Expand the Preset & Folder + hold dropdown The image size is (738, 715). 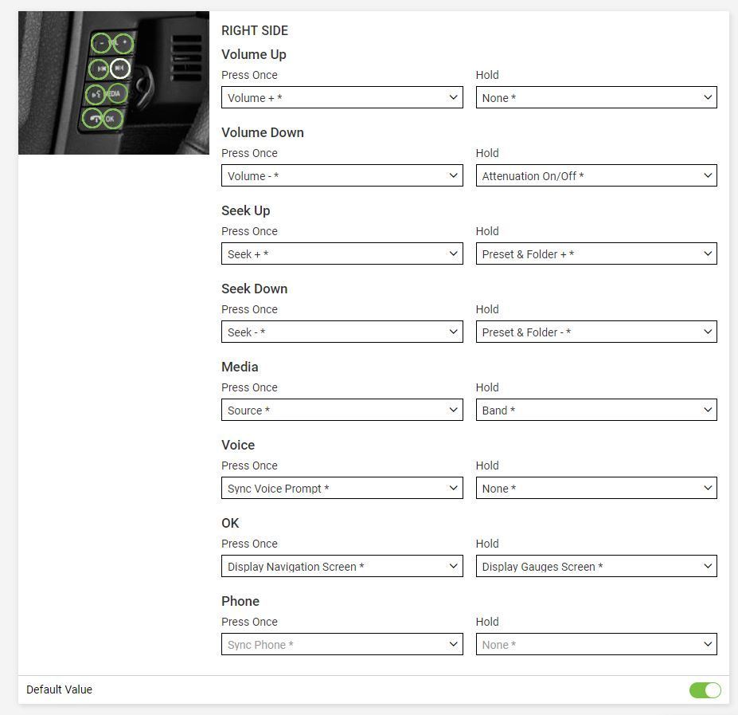pos(596,253)
